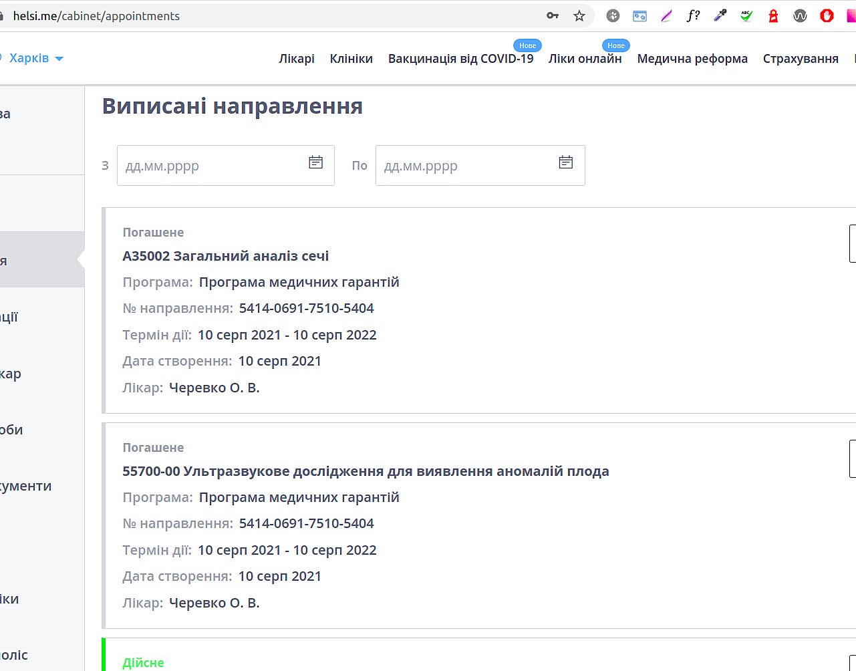Click the start date input field З
The image size is (856, 671).
[210, 166]
